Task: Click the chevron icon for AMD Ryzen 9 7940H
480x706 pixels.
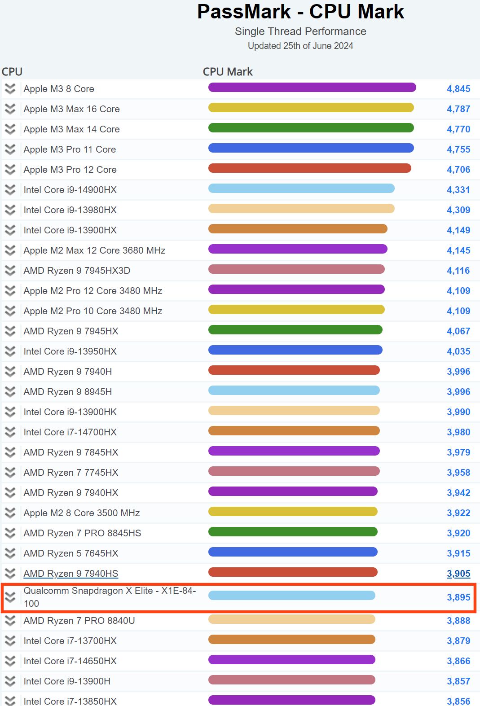Action: [x=10, y=372]
